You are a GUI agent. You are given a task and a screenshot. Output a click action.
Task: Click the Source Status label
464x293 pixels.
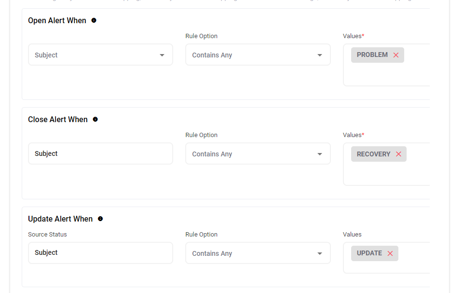coord(47,235)
